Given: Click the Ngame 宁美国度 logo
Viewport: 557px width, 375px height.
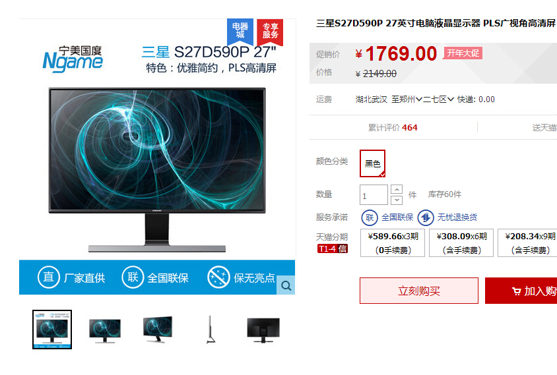Looking at the screenshot, I should (x=73, y=59).
